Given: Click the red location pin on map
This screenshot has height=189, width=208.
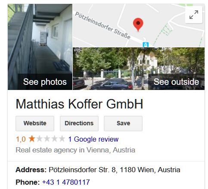Looking at the screenshot, I should [x=138, y=25].
